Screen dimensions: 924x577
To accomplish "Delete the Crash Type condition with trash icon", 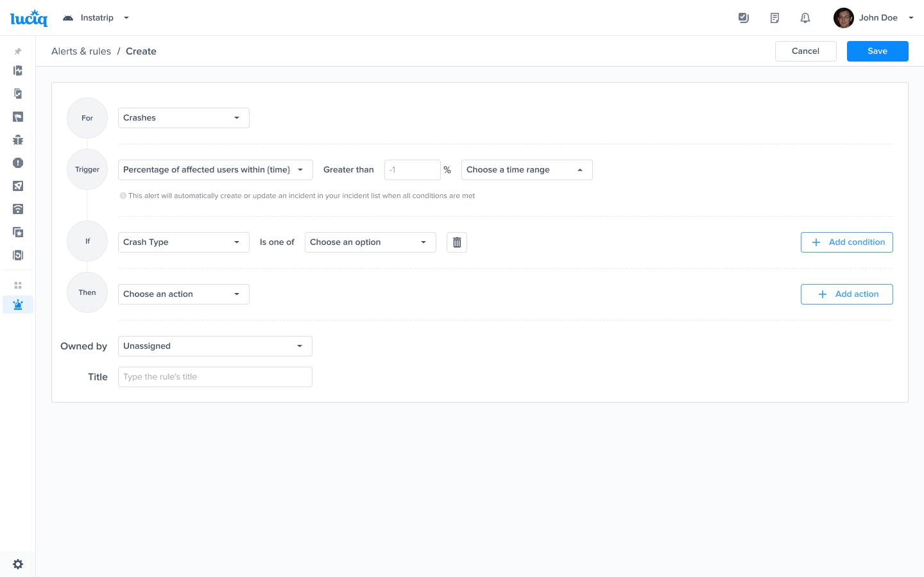I will [x=457, y=242].
